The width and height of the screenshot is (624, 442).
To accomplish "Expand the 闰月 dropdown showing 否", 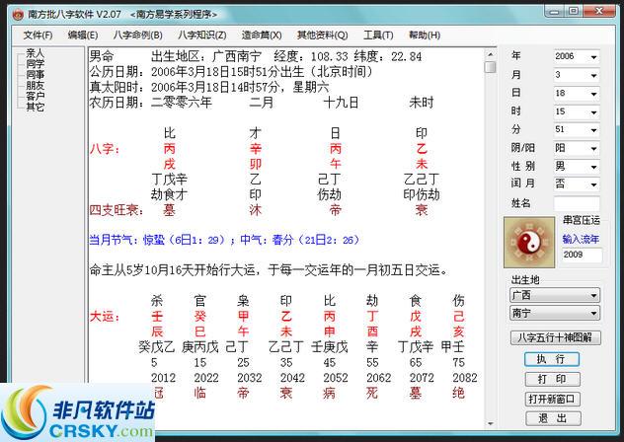I will coord(593,184).
